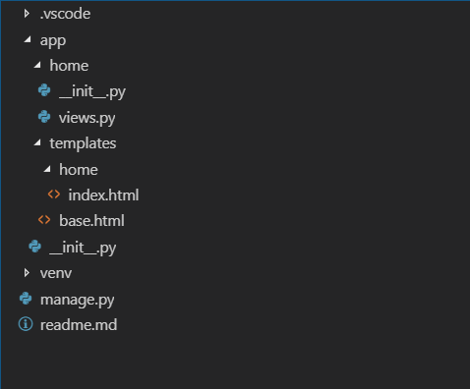
Task: Expand the venv folder arrow
Action: [x=27, y=273]
